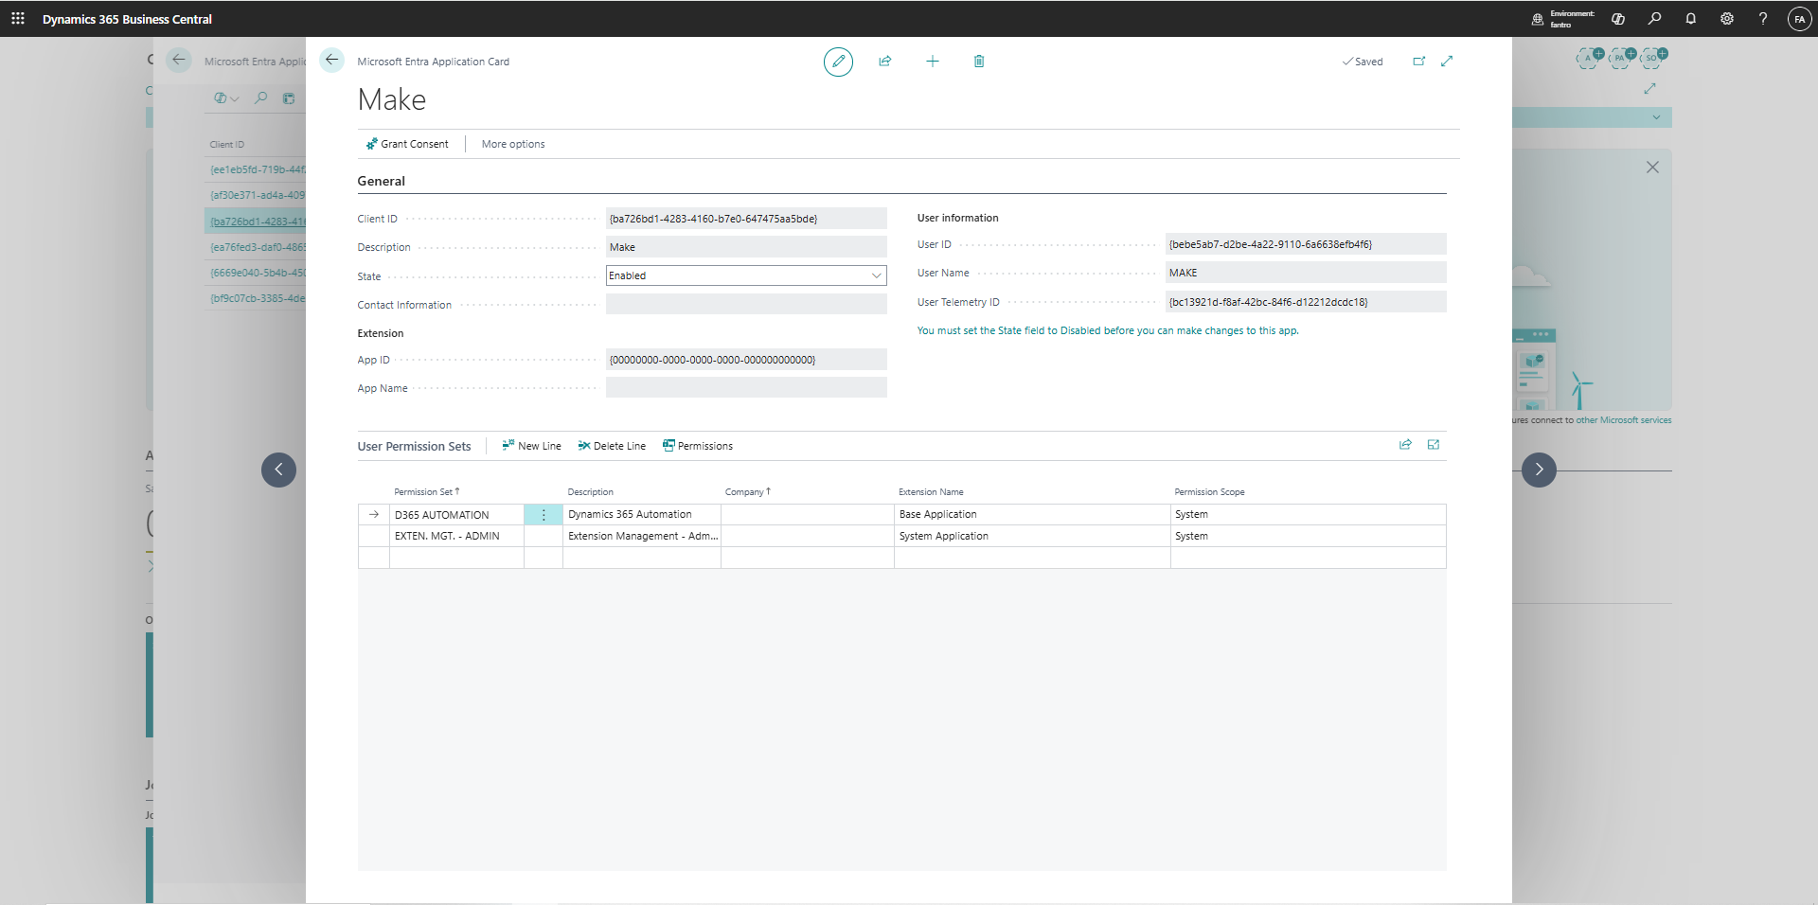This screenshot has width=1818, height=905.
Task: Click the System Application extension cell
Action: click(x=1032, y=537)
